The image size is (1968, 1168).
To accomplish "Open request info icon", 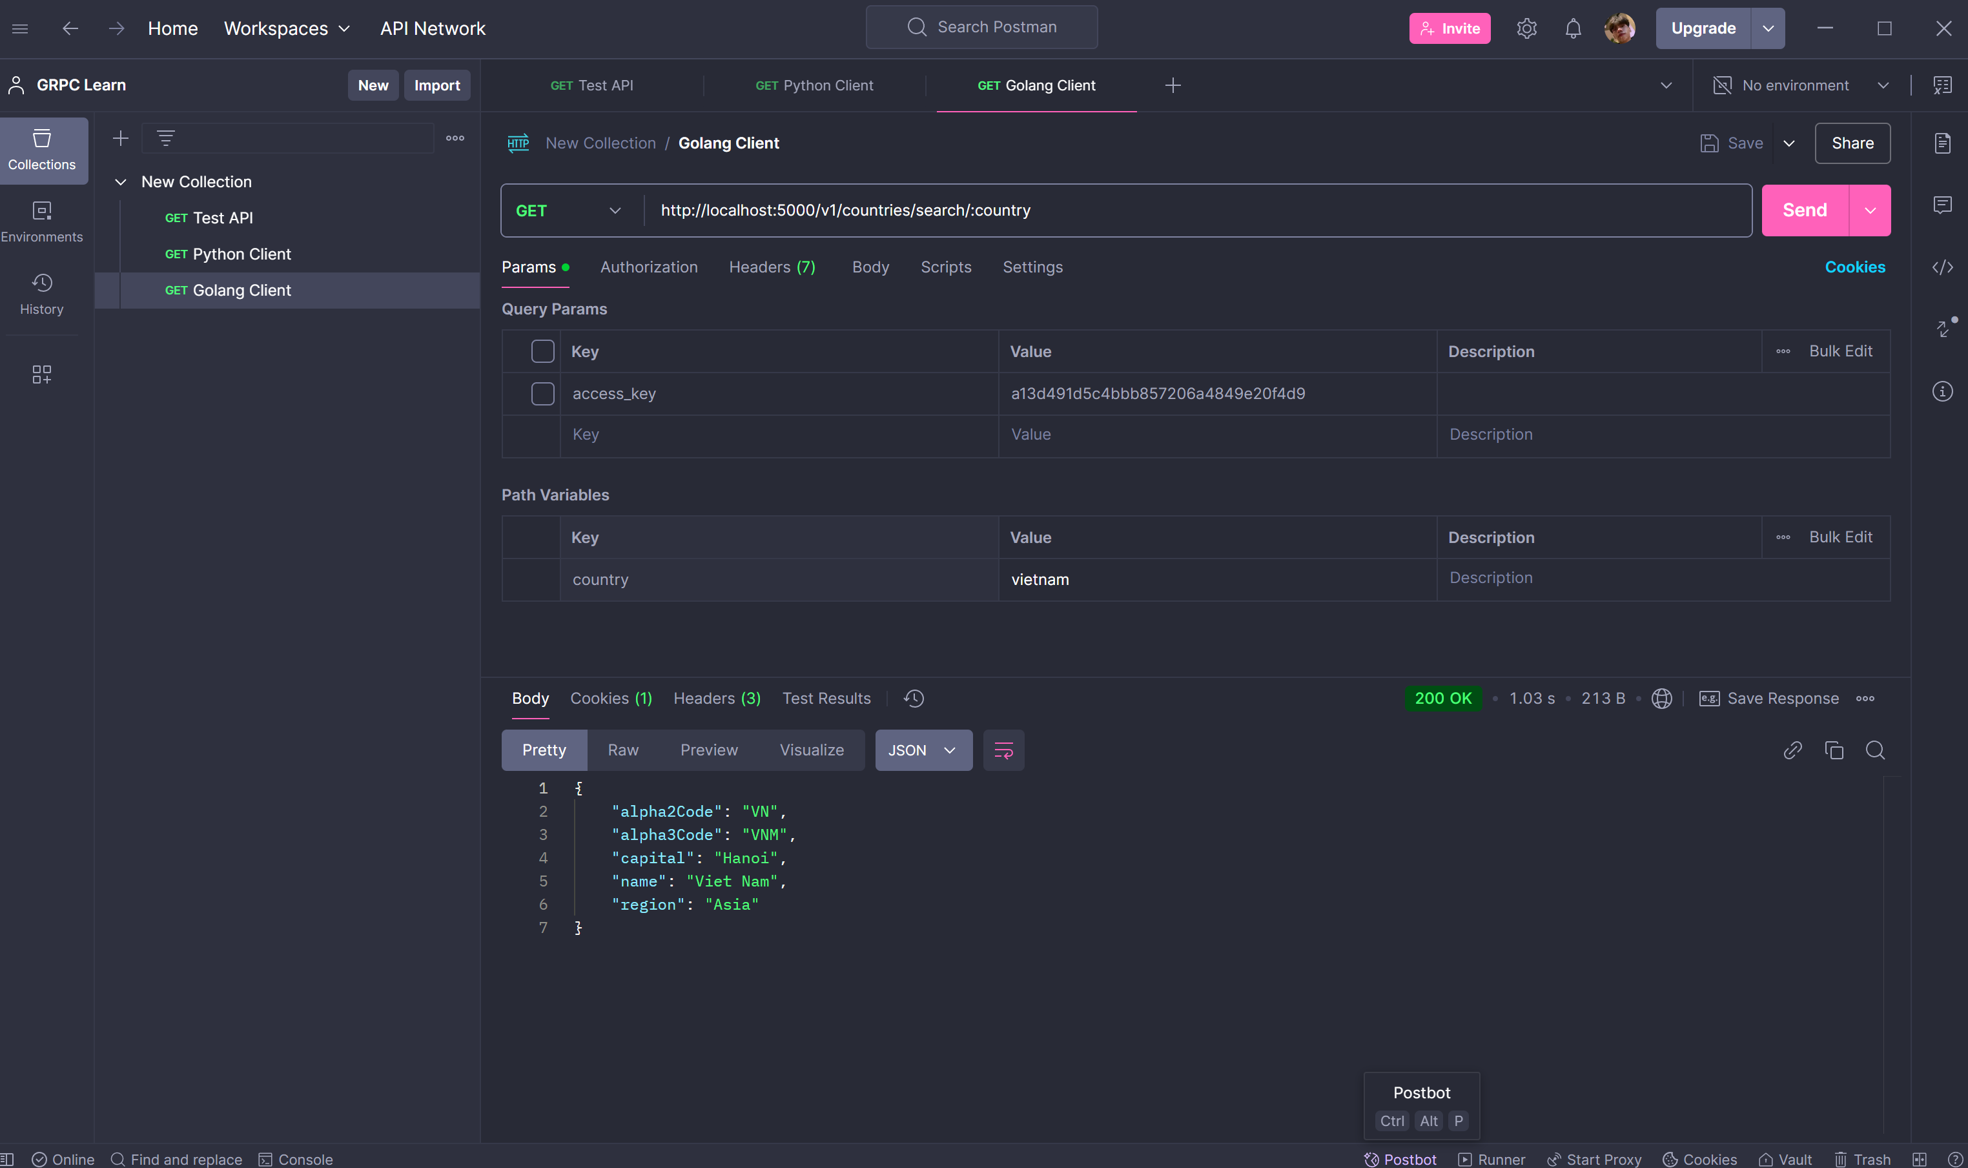I will pyautogui.click(x=1942, y=391).
